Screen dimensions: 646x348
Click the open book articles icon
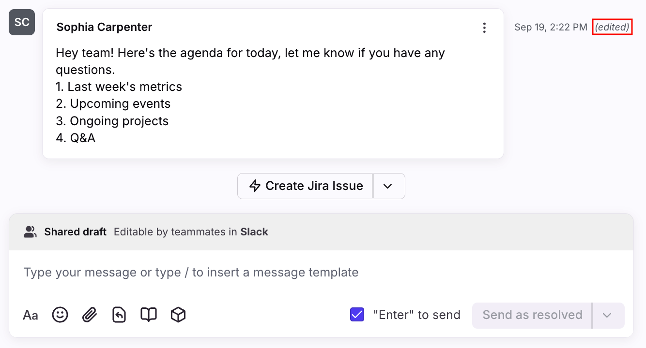tap(149, 315)
